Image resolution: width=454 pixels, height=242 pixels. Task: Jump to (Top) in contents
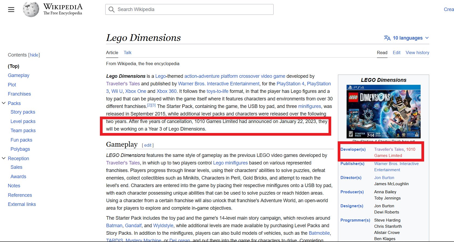pos(13,66)
